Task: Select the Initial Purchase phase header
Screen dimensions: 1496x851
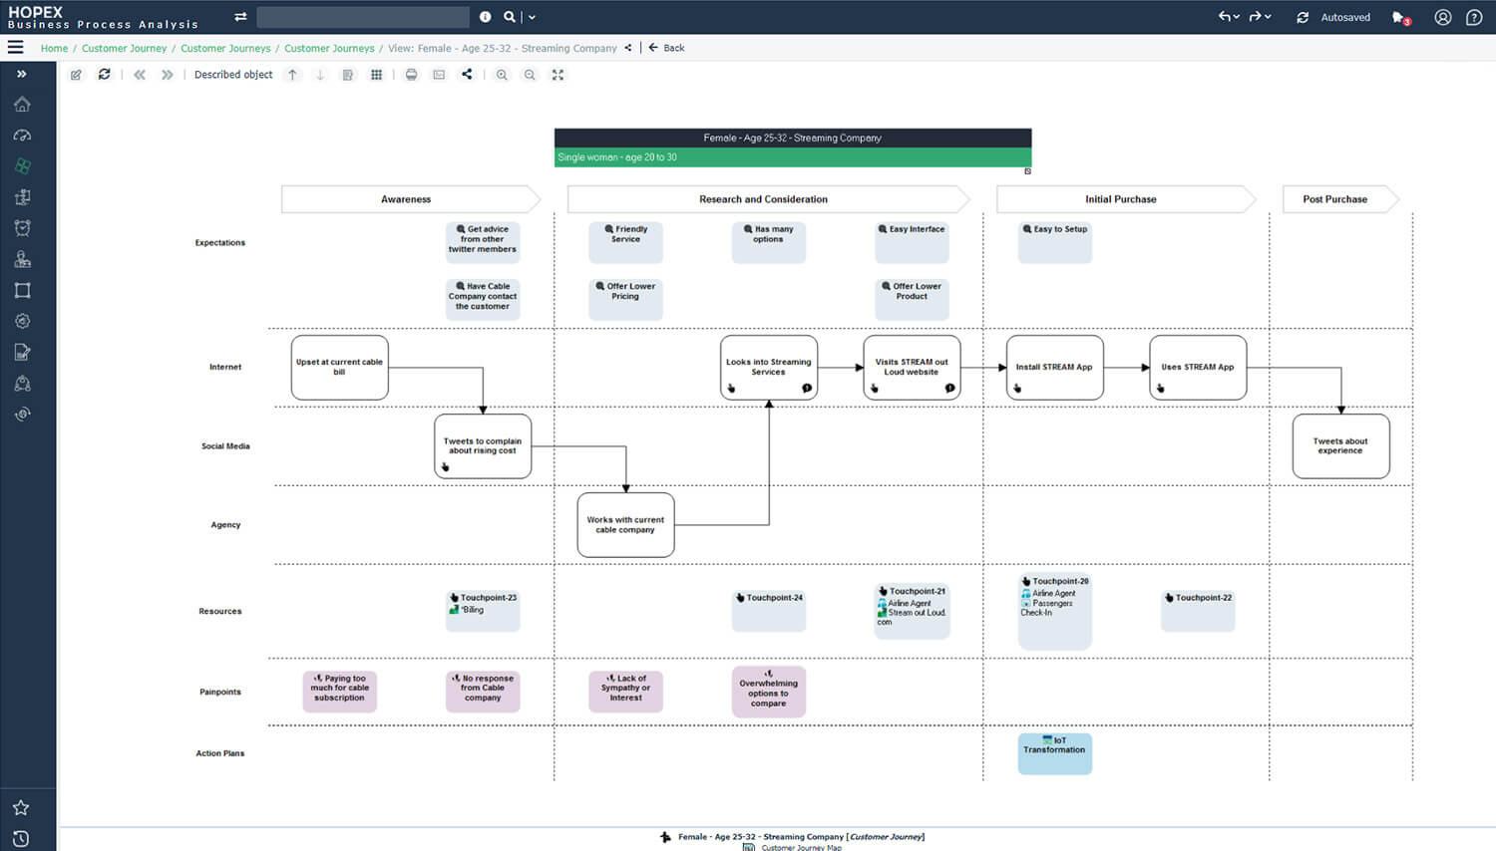Action: 1125,199
